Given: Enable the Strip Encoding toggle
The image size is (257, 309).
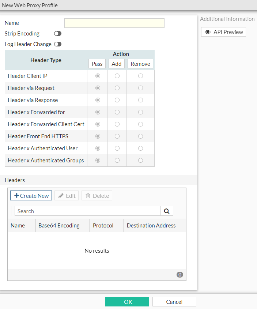Looking at the screenshot, I should tap(58, 34).
